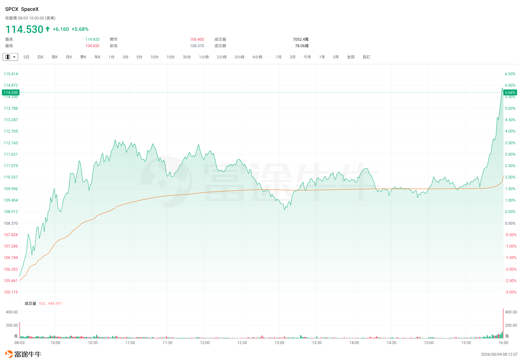This screenshot has width=523, height=363.
Task: Click the +6.160 price change value
Action: pyautogui.click(x=61, y=29)
